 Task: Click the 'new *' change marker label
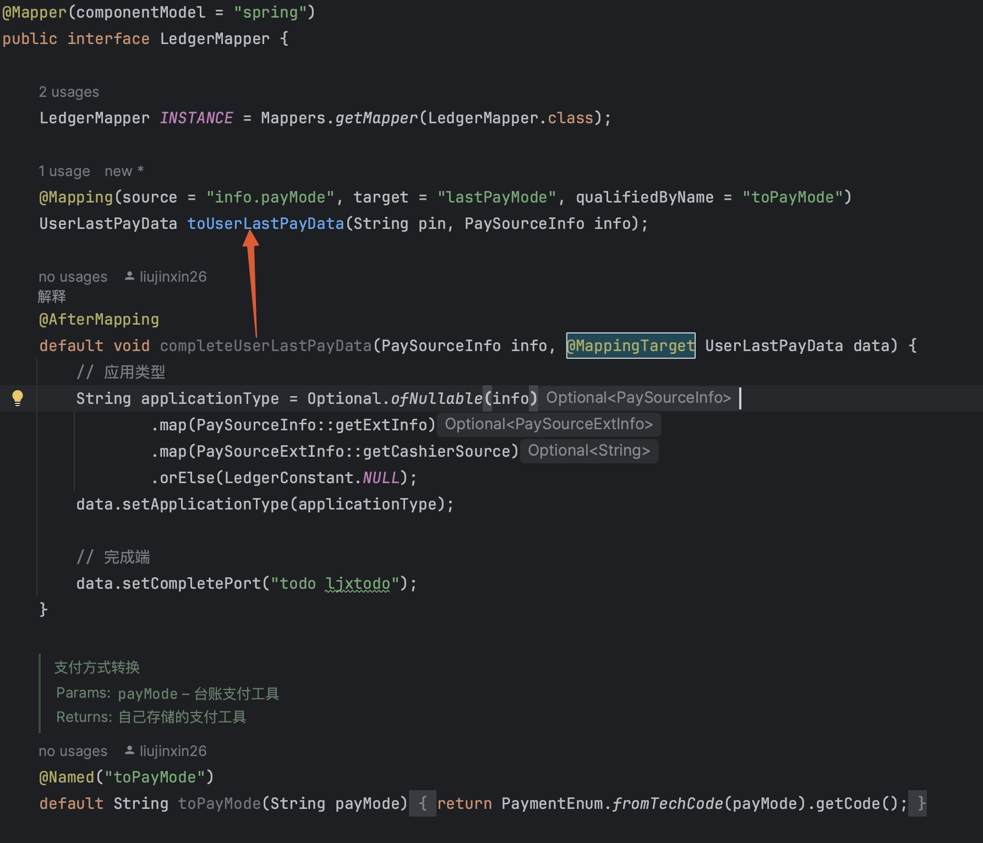(122, 171)
